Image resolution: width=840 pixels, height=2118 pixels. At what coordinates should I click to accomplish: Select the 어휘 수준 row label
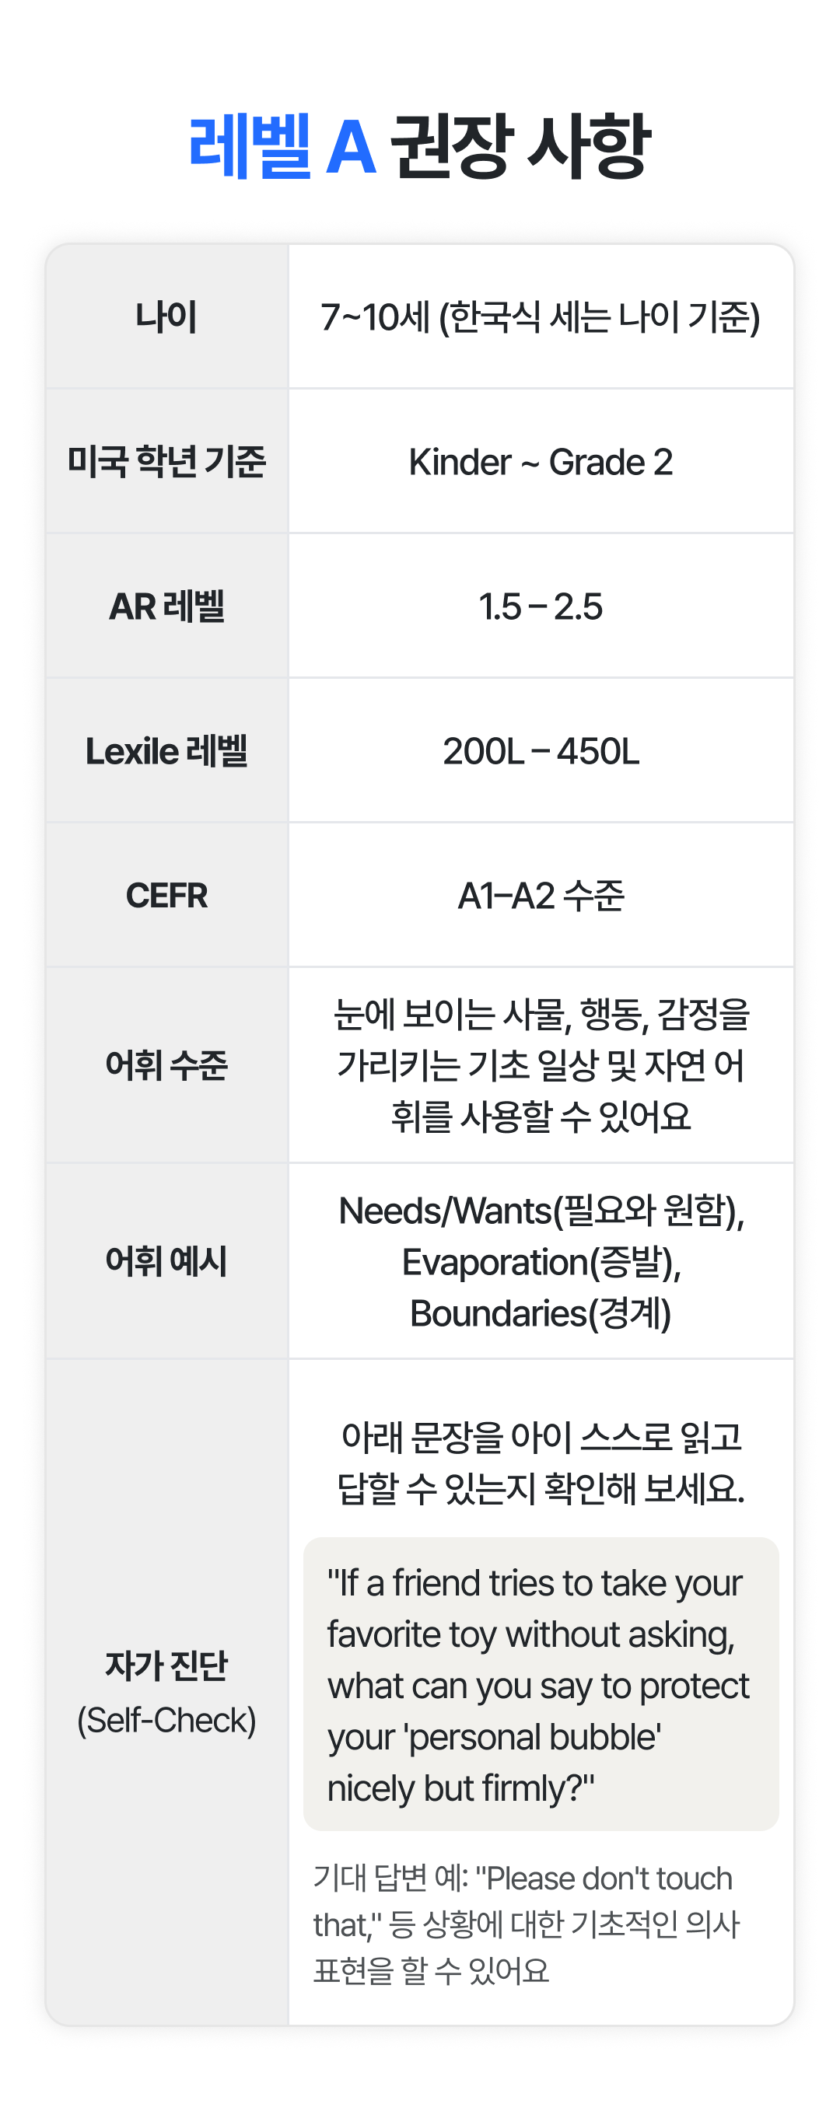(167, 1064)
